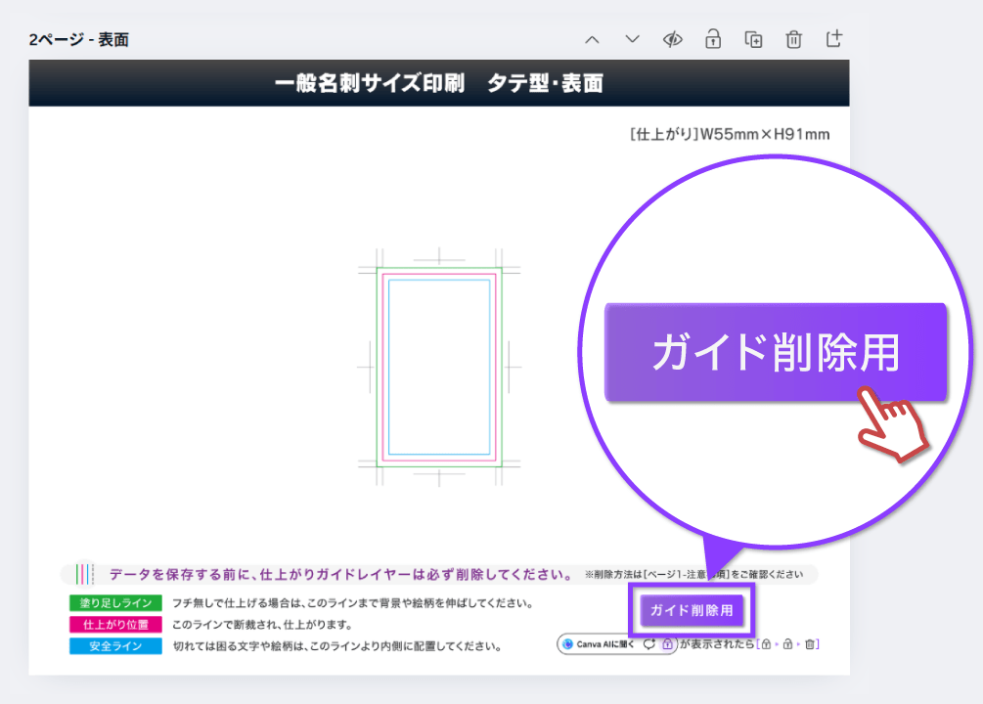Toggle the page lock in the header
Image resolution: width=983 pixels, height=704 pixels.
pyautogui.click(x=713, y=39)
